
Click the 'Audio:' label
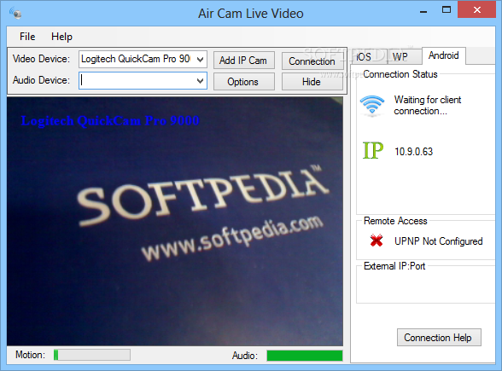coord(245,356)
